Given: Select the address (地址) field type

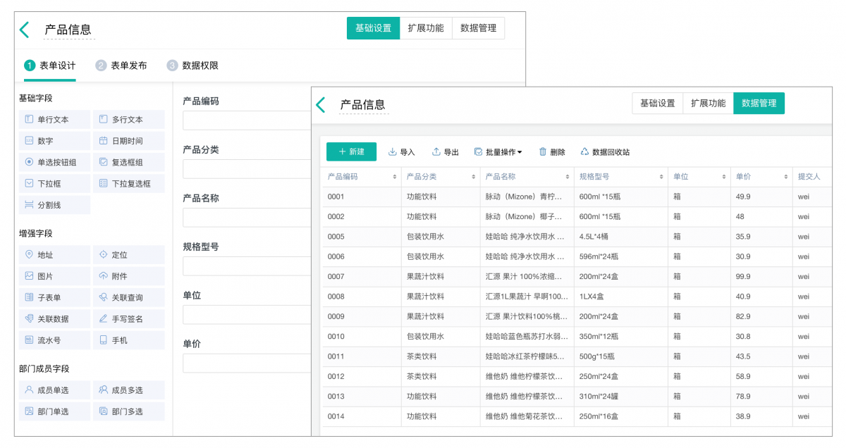Looking at the screenshot, I should 54,254.
